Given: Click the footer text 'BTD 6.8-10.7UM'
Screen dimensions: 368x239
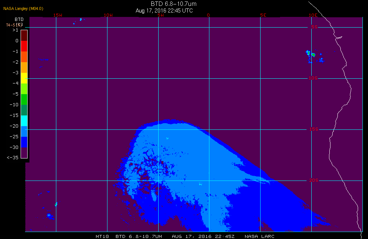Looking at the screenshot, I should [x=139, y=236].
